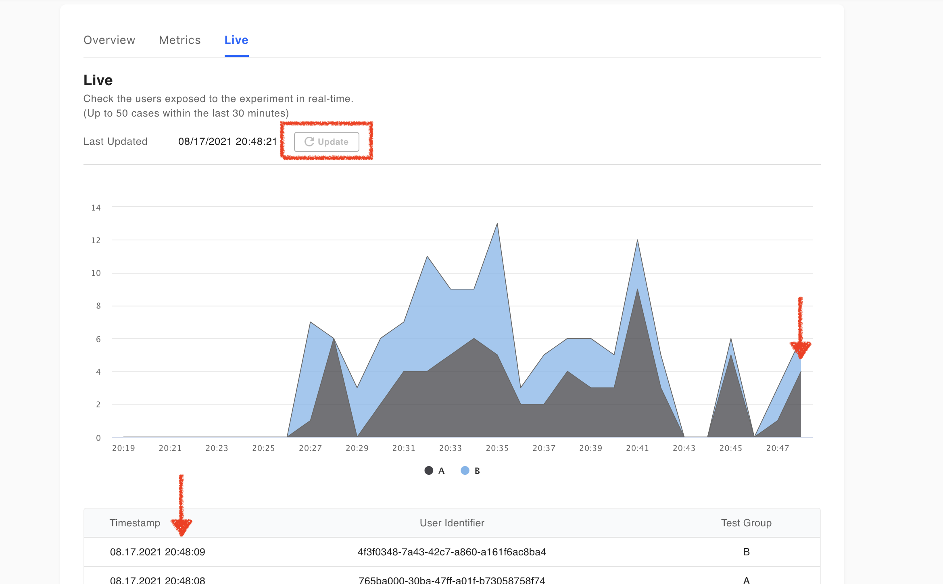This screenshot has height=584, width=943.
Task: Click the Test Group column header
Action: pyautogui.click(x=746, y=523)
